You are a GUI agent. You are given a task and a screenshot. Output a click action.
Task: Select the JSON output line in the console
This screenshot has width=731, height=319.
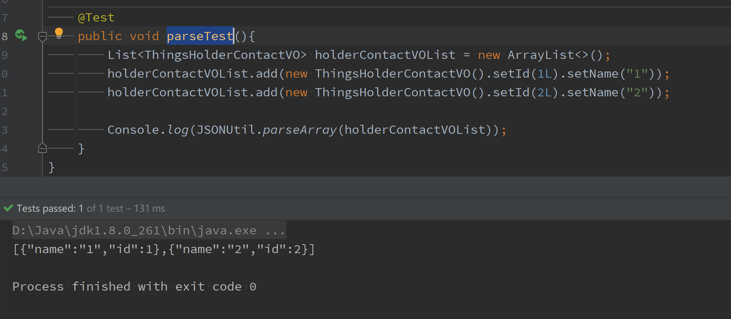pyautogui.click(x=163, y=249)
